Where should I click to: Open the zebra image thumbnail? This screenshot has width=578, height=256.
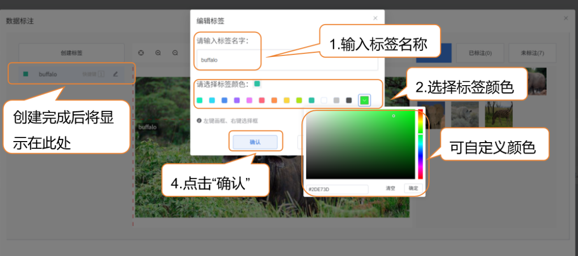(498, 114)
